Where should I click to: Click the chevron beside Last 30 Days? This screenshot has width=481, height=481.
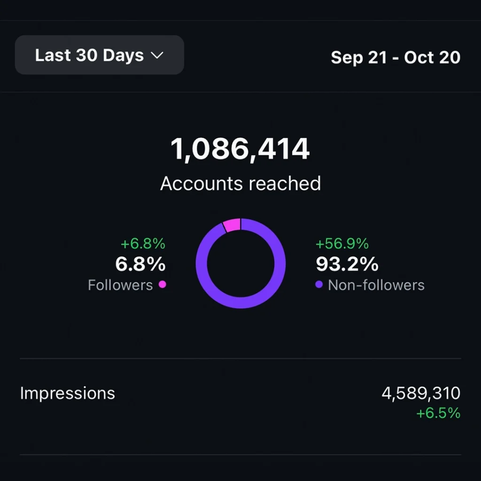(x=156, y=55)
